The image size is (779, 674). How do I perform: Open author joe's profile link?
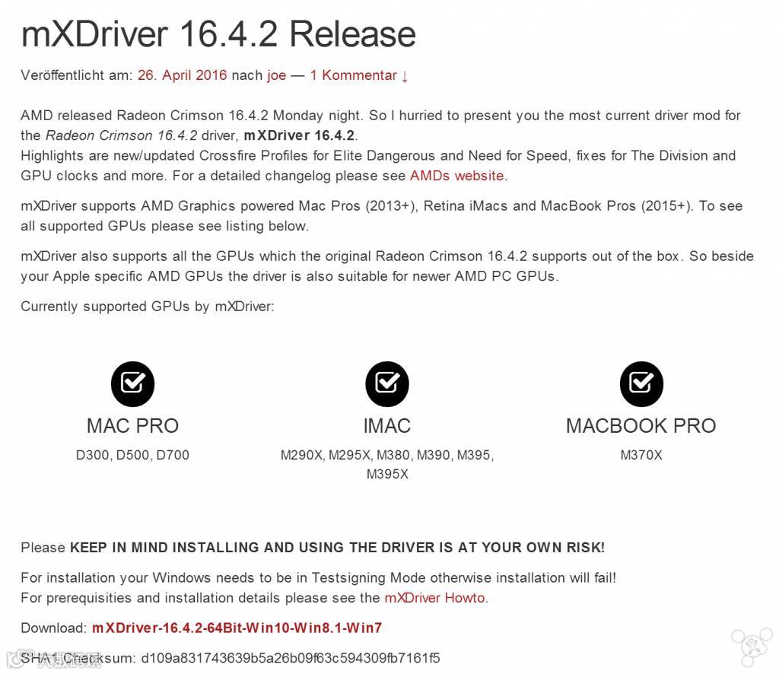coord(277,75)
